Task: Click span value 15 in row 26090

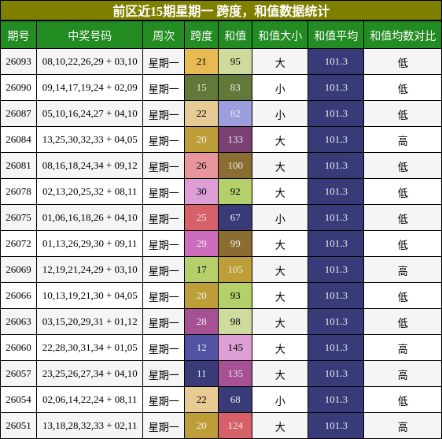Action: tap(201, 87)
